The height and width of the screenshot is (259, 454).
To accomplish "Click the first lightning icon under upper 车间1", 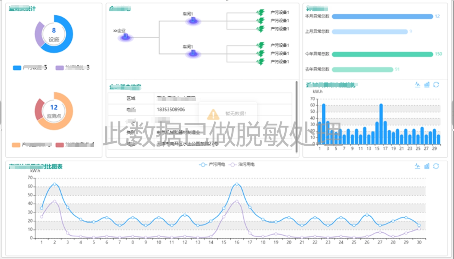I will [260, 13].
